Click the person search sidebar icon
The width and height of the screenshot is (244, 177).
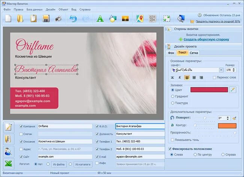9,151
